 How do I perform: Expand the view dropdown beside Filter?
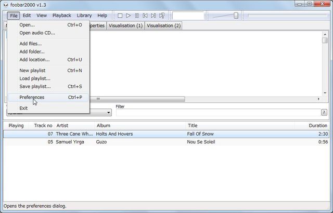(x=108, y=112)
